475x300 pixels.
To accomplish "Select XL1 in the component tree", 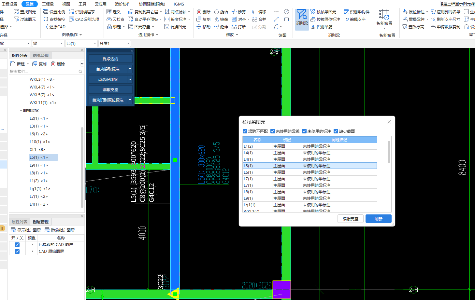I will (x=37, y=150).
